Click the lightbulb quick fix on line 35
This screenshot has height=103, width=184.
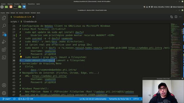point(21,57)
